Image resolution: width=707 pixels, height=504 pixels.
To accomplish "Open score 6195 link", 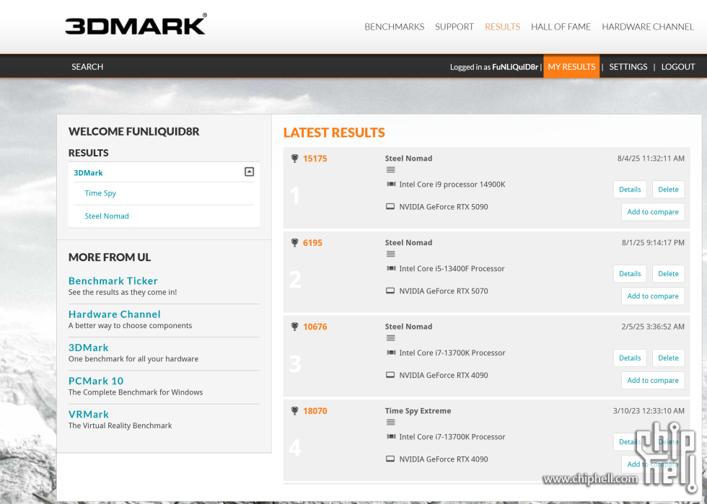I will (312, 243).
